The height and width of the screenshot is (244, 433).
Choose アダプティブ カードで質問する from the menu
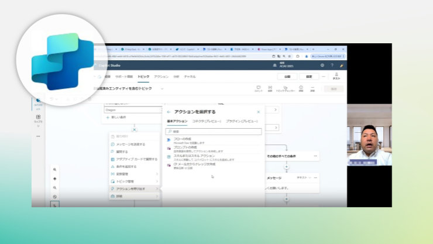tap(135, 159)
